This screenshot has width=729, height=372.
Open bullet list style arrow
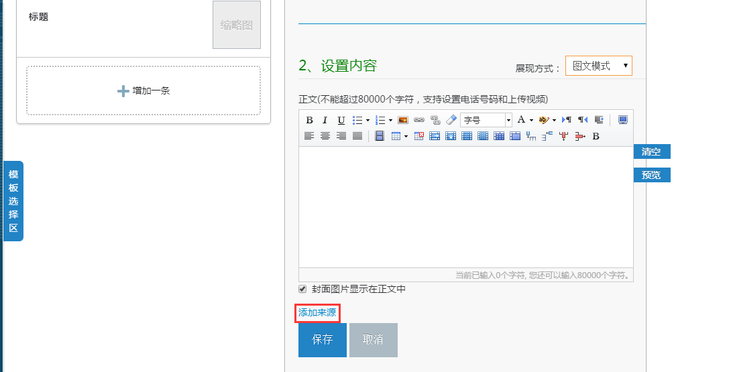368,120
